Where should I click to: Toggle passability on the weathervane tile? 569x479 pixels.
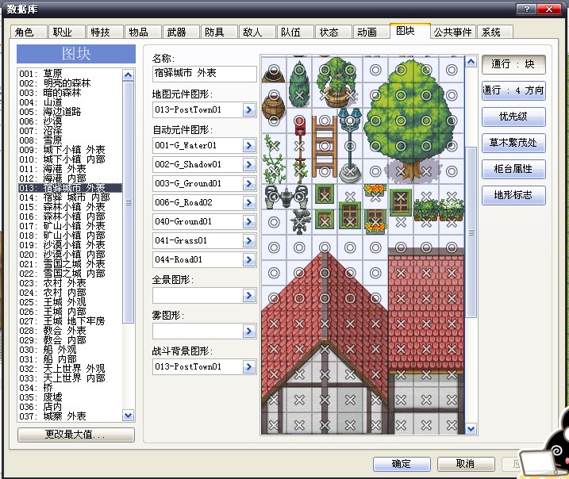[x=299, y=222]
